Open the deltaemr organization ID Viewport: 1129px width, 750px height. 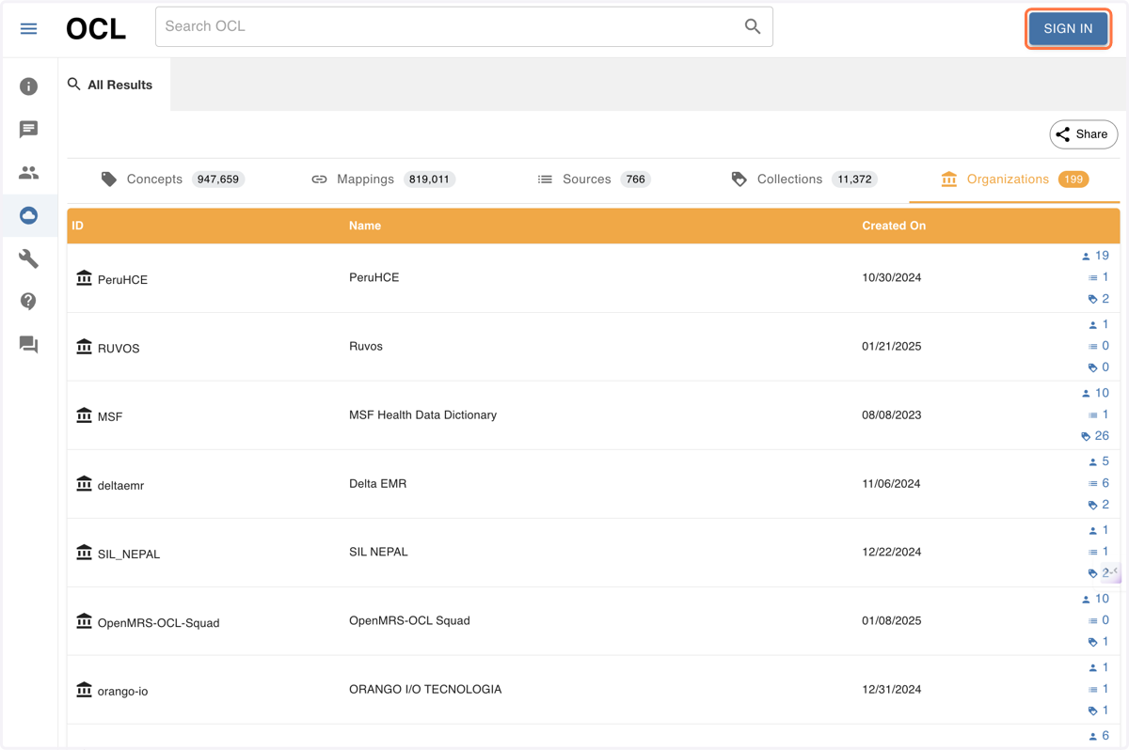(x=120, y=485)
